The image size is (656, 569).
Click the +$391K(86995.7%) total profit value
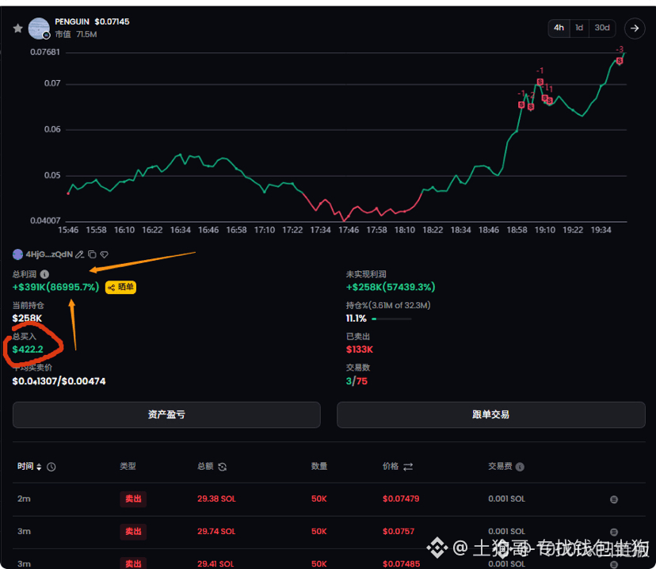coord(55,287)
